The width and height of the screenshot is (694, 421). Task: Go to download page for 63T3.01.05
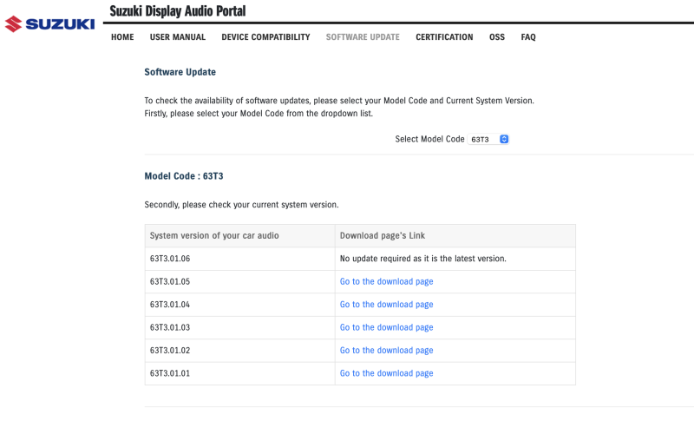point(386,281)
